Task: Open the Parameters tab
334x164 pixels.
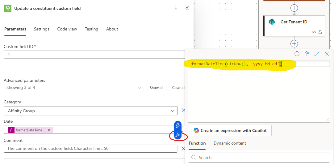Action: [x=15, y=29]
